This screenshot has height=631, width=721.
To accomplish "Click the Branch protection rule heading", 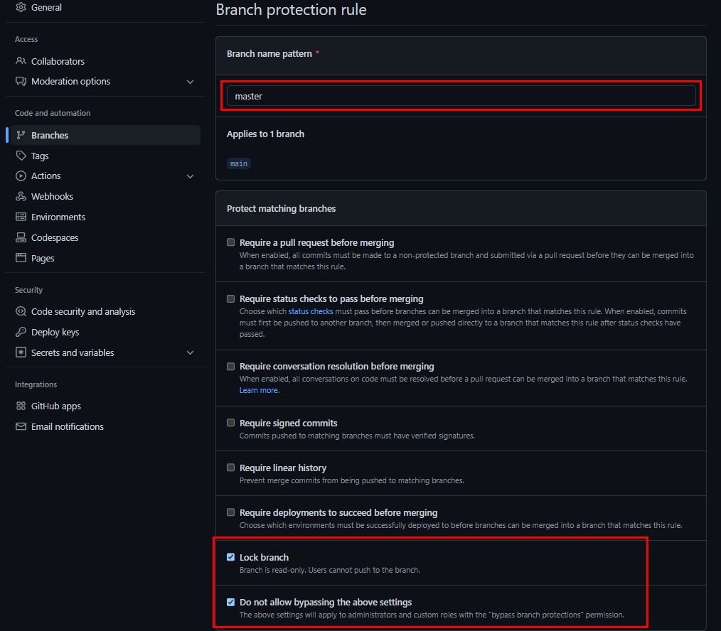I will coord(291,10).
